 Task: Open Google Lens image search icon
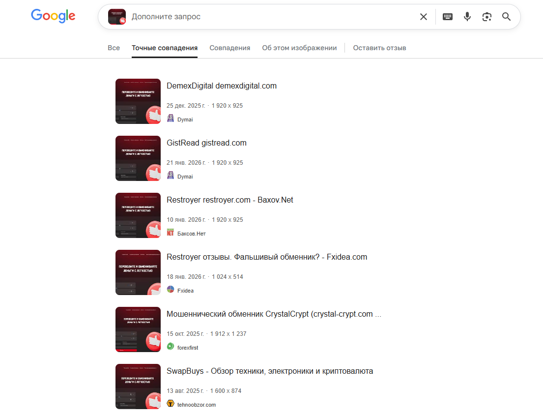pos(487,17)
